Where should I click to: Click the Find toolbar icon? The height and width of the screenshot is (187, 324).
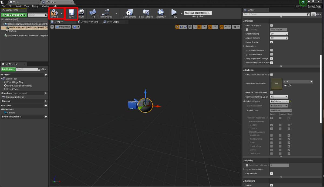click(93, 13)
